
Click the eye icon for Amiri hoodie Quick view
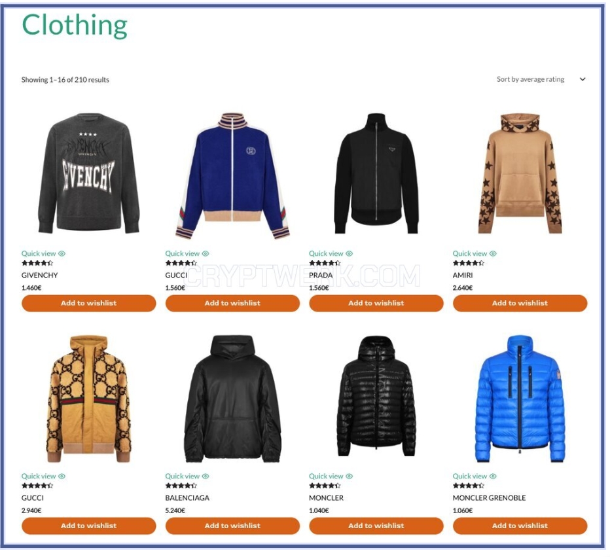[493, 253]
